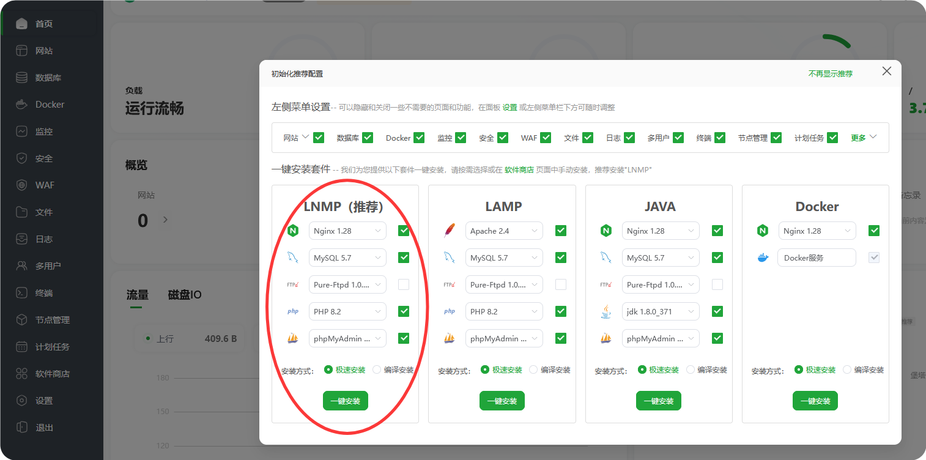Uncheck the WAF menu checkbox

(x=546, y=138)
